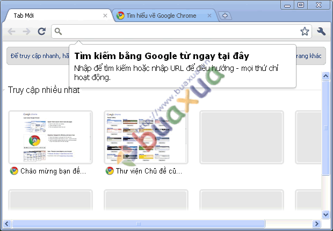The width and height of the screenshot is (333, 231).
Task: Click the magnifier icon in the address bar
Action: pos(58,32)
